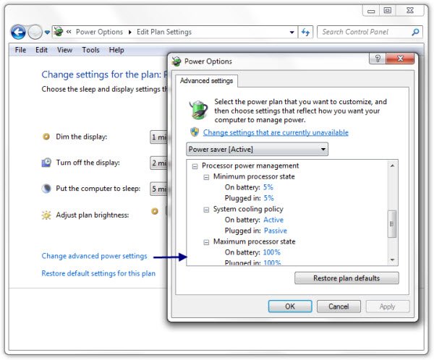This screenshot has width=434, height=360.
Task: Click the Power Options breadcrumb
Action: pos(99,32)
